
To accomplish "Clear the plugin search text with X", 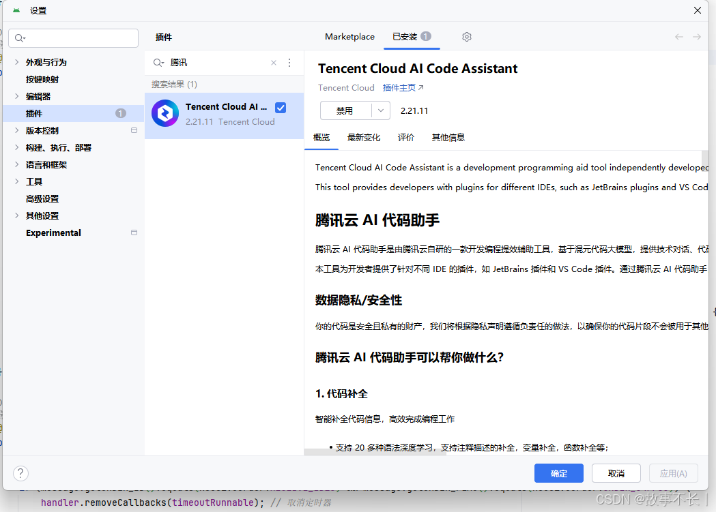I will click(x=274, y=63).
